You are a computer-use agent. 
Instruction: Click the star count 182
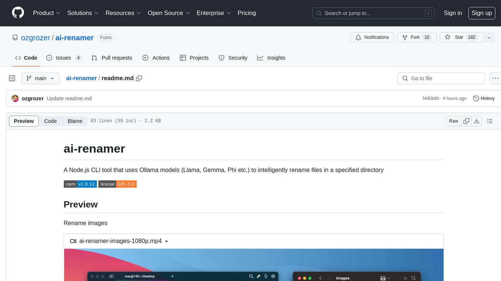(472, 38)
